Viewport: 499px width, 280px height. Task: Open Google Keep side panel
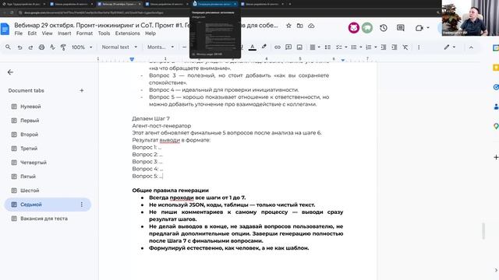[x=496, y=68]
